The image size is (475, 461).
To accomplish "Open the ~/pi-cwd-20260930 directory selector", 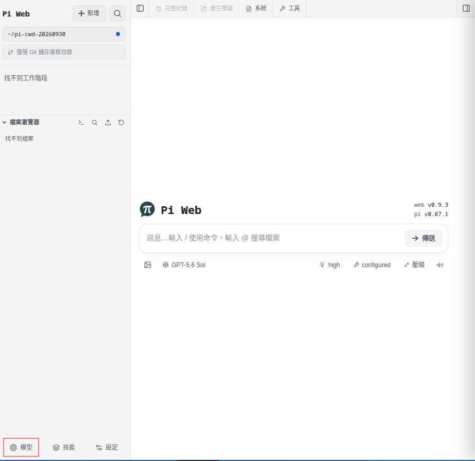I will coord(64,34).
